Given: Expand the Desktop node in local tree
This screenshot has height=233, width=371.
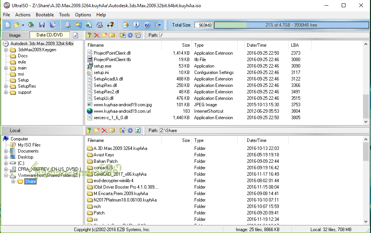Looking at the screenshot, I should click(6, 157).
